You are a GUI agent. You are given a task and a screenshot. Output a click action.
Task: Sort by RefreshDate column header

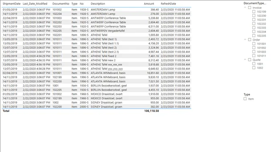pyautogui.click(x=169, y=4)
